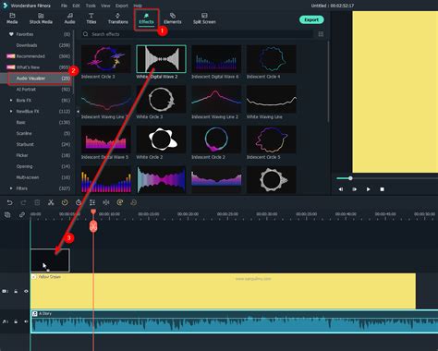The height and width of the screenshot is (351, 438).
Task: Stop the preview playback
Action: [382, 189]
